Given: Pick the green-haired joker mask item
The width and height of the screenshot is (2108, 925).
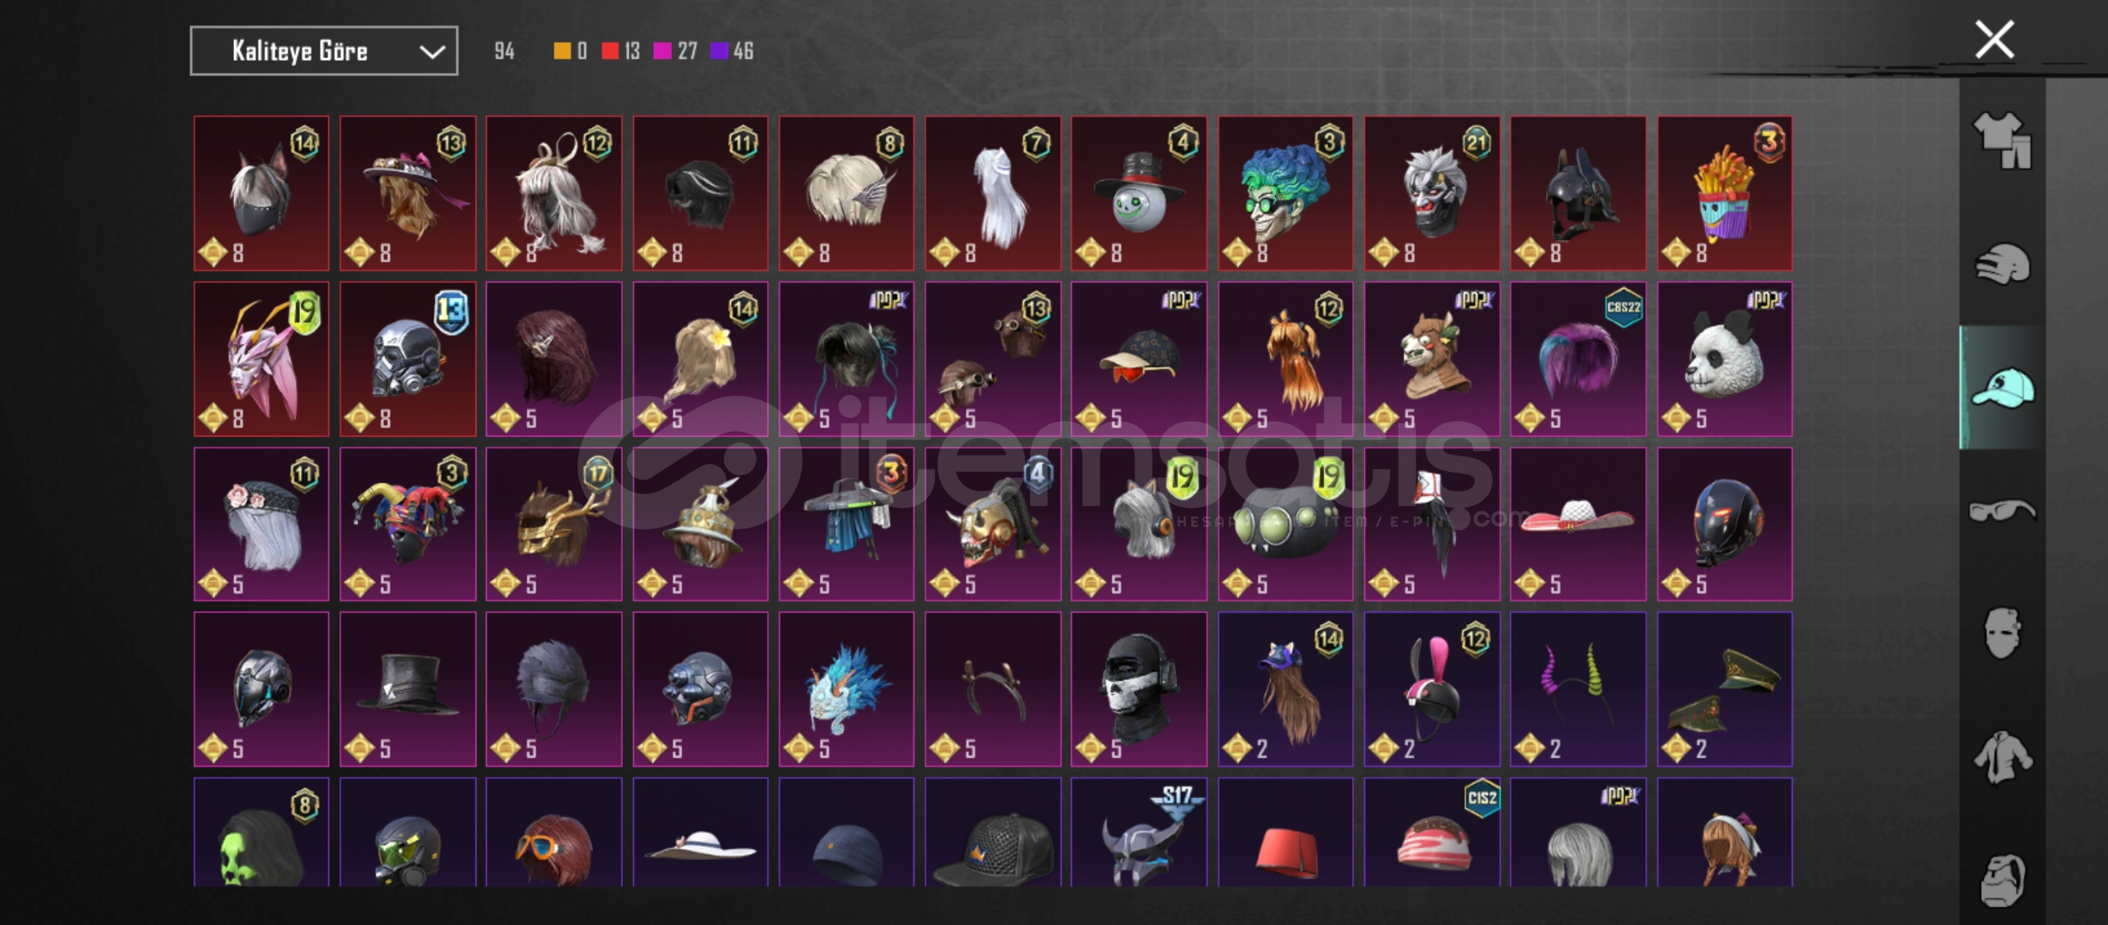Looking at the screenshot, I should (x=1285, y=194).
